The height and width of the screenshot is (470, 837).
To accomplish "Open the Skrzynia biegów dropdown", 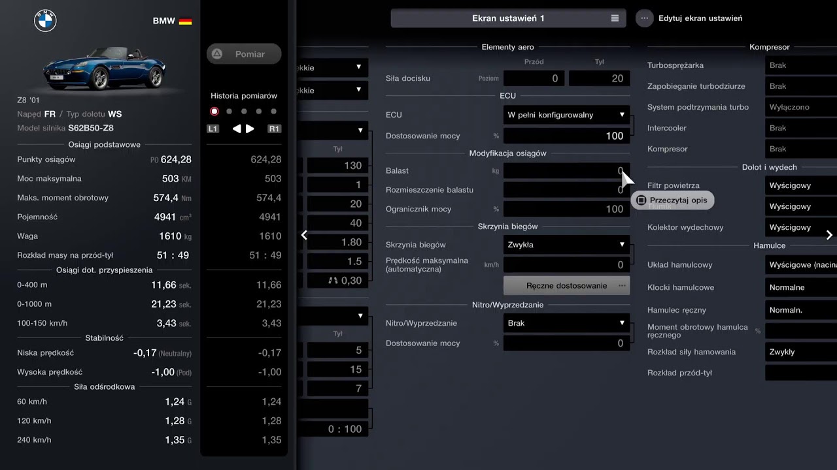I will coord(566,245).
